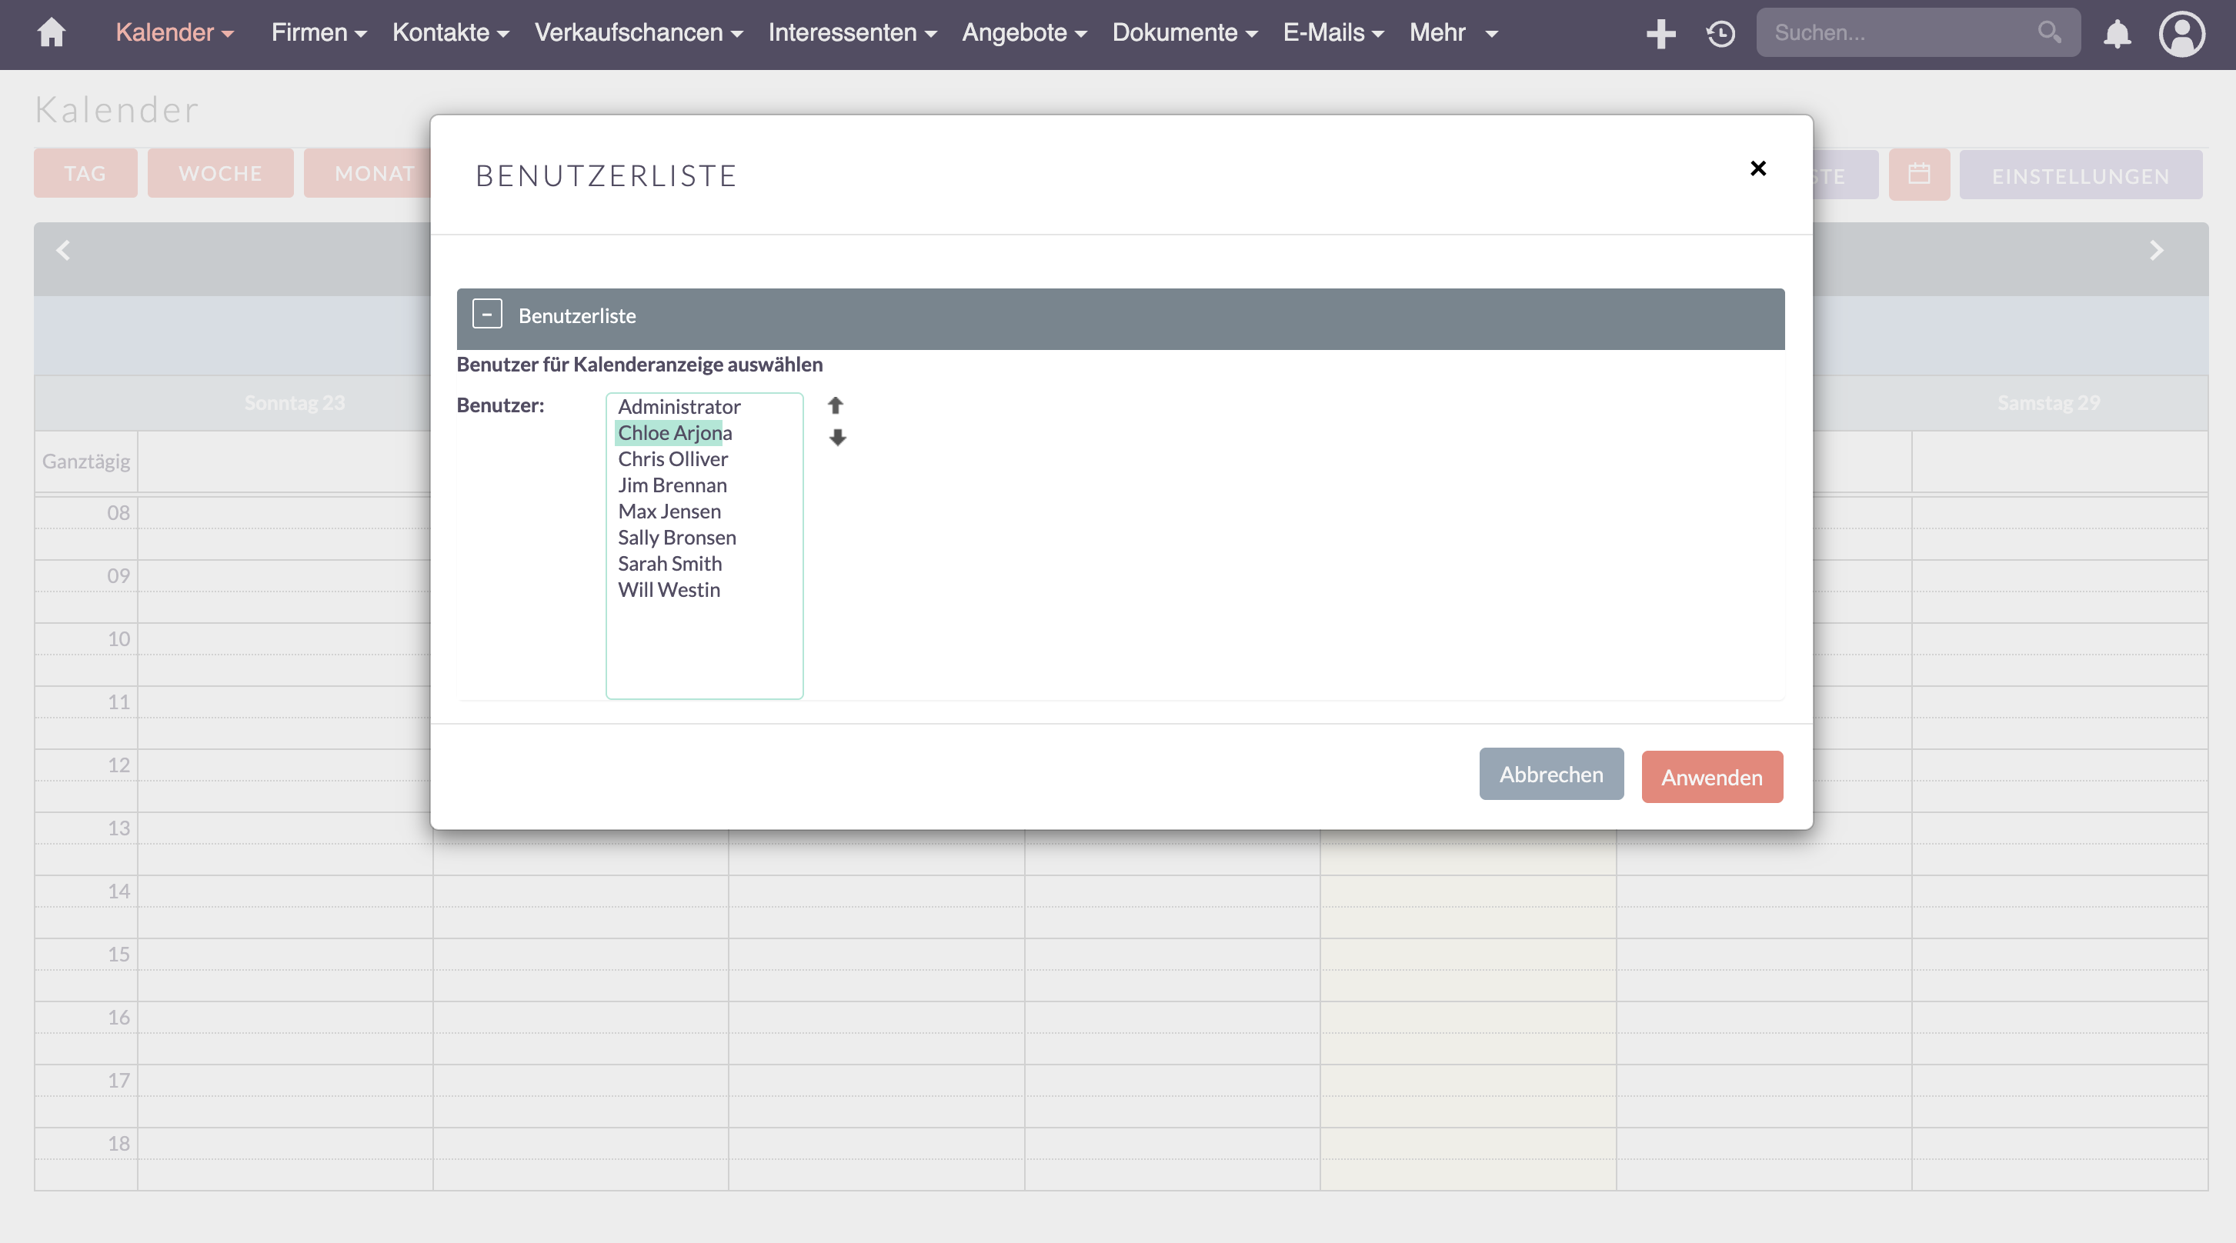2236x1243 pixels.
Task: Collapse the Benutzerliste panel section
Action: [x=487, y=315]
